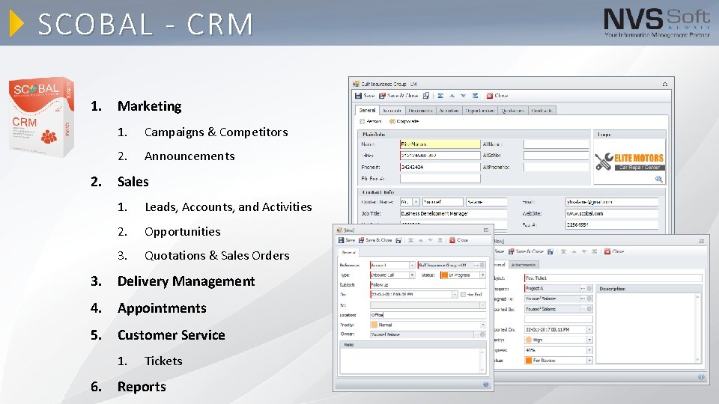Click the zoom icon under Elite Motors logo
The width and height of the screenshot is (719, 404).
pos(659,179)
